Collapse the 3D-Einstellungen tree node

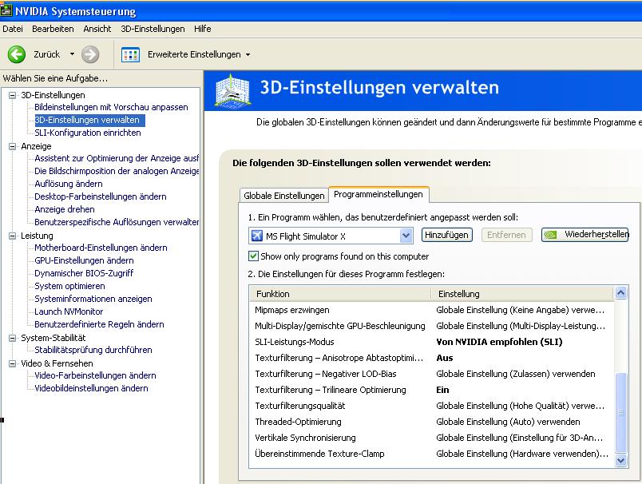click(12, 95)
